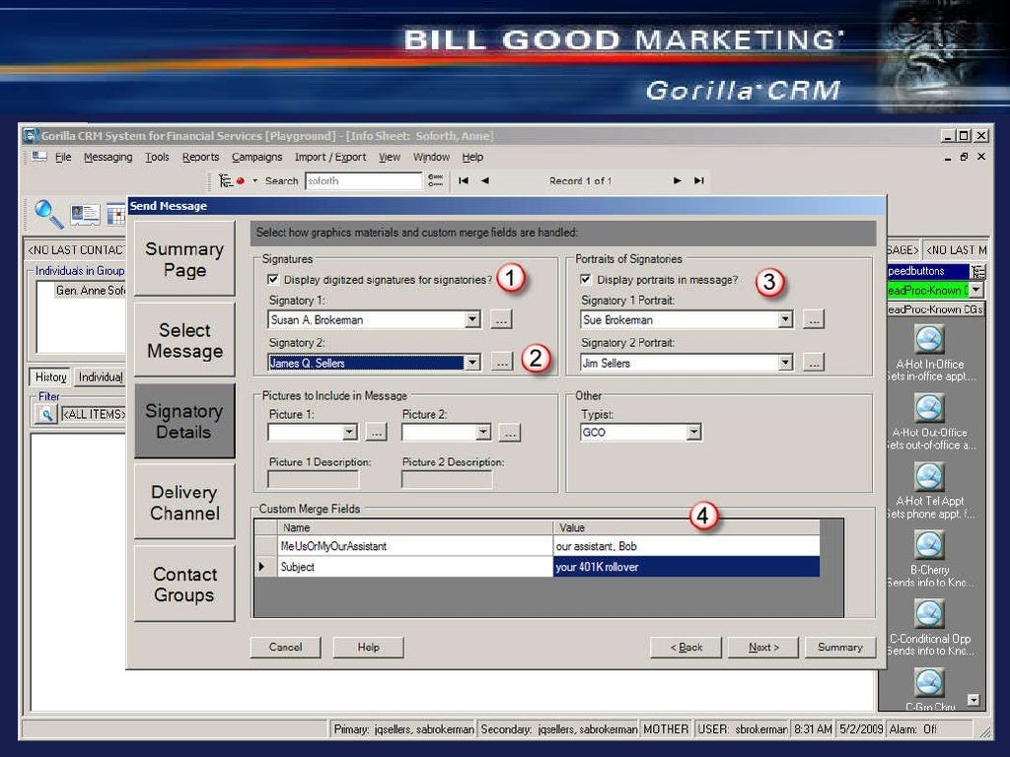1010x757 pixels.
Task: Select 'your 401K rollover' value cell
Action: pyautogui.click(x=686, y=567)
